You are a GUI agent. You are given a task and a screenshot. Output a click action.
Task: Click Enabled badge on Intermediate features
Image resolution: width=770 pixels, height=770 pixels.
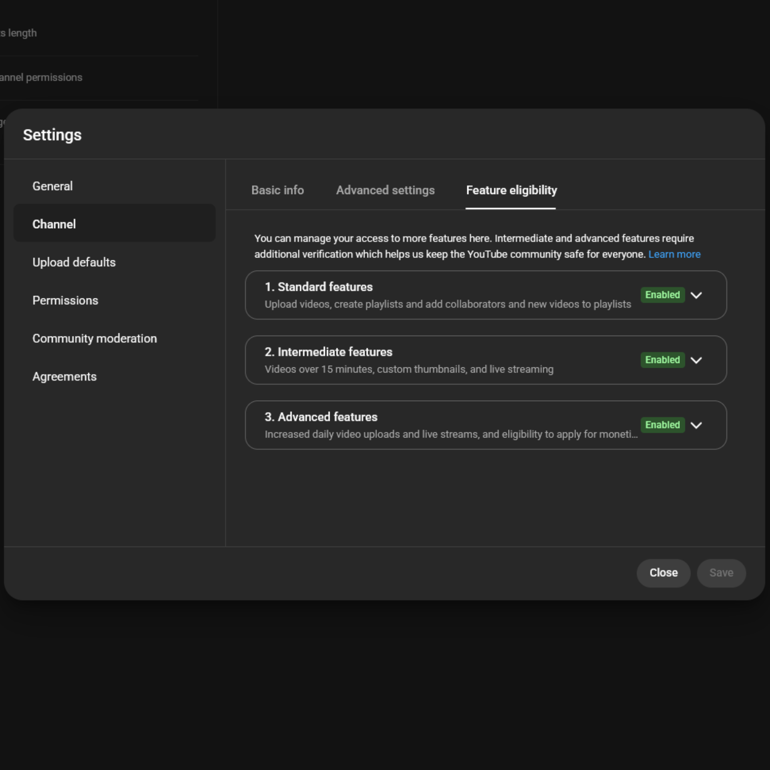click(x=662, y=360)
